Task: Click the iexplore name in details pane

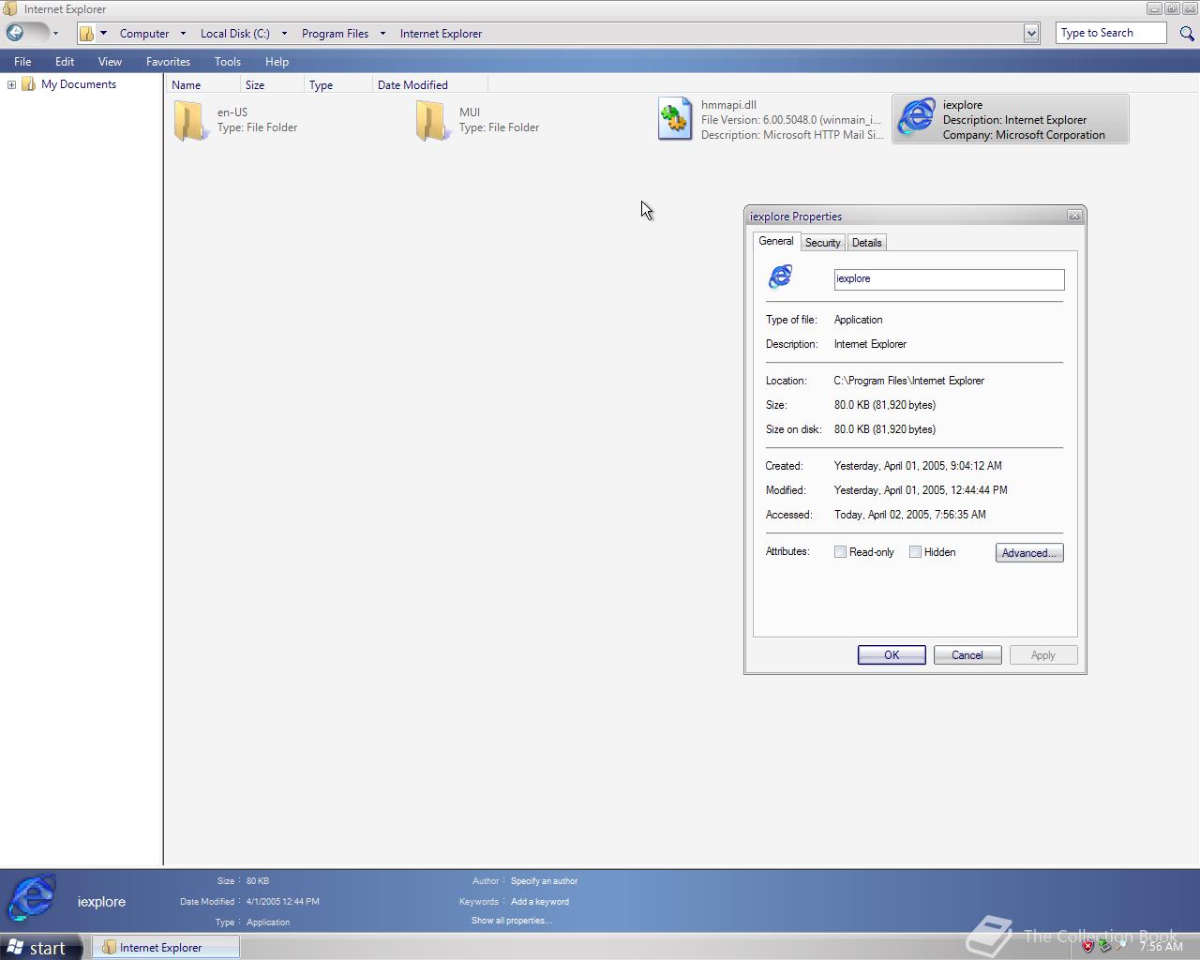Action: pos(101,902)
